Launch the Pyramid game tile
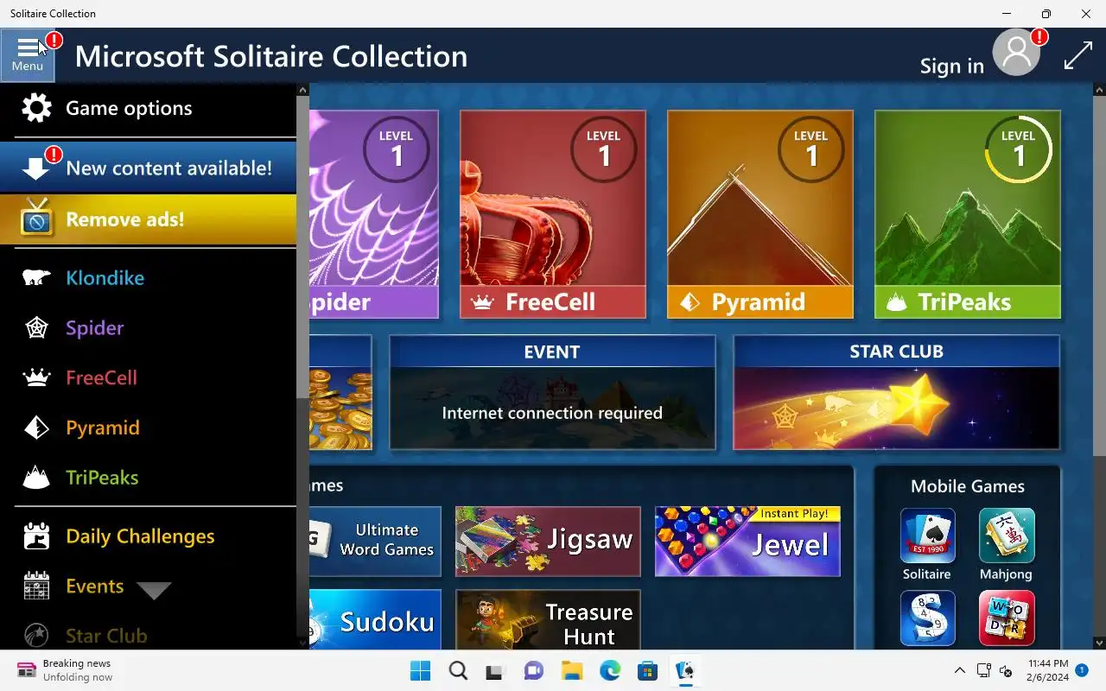Image resolution: width=1106 pixels, height=691 pixels. (x=760, y=214)
